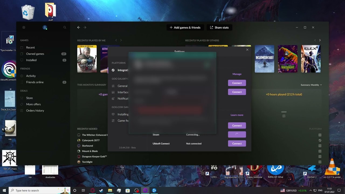Click the Manage link in Settings
This screenshot has width=345, height=194.
click(x=237, y=74)
